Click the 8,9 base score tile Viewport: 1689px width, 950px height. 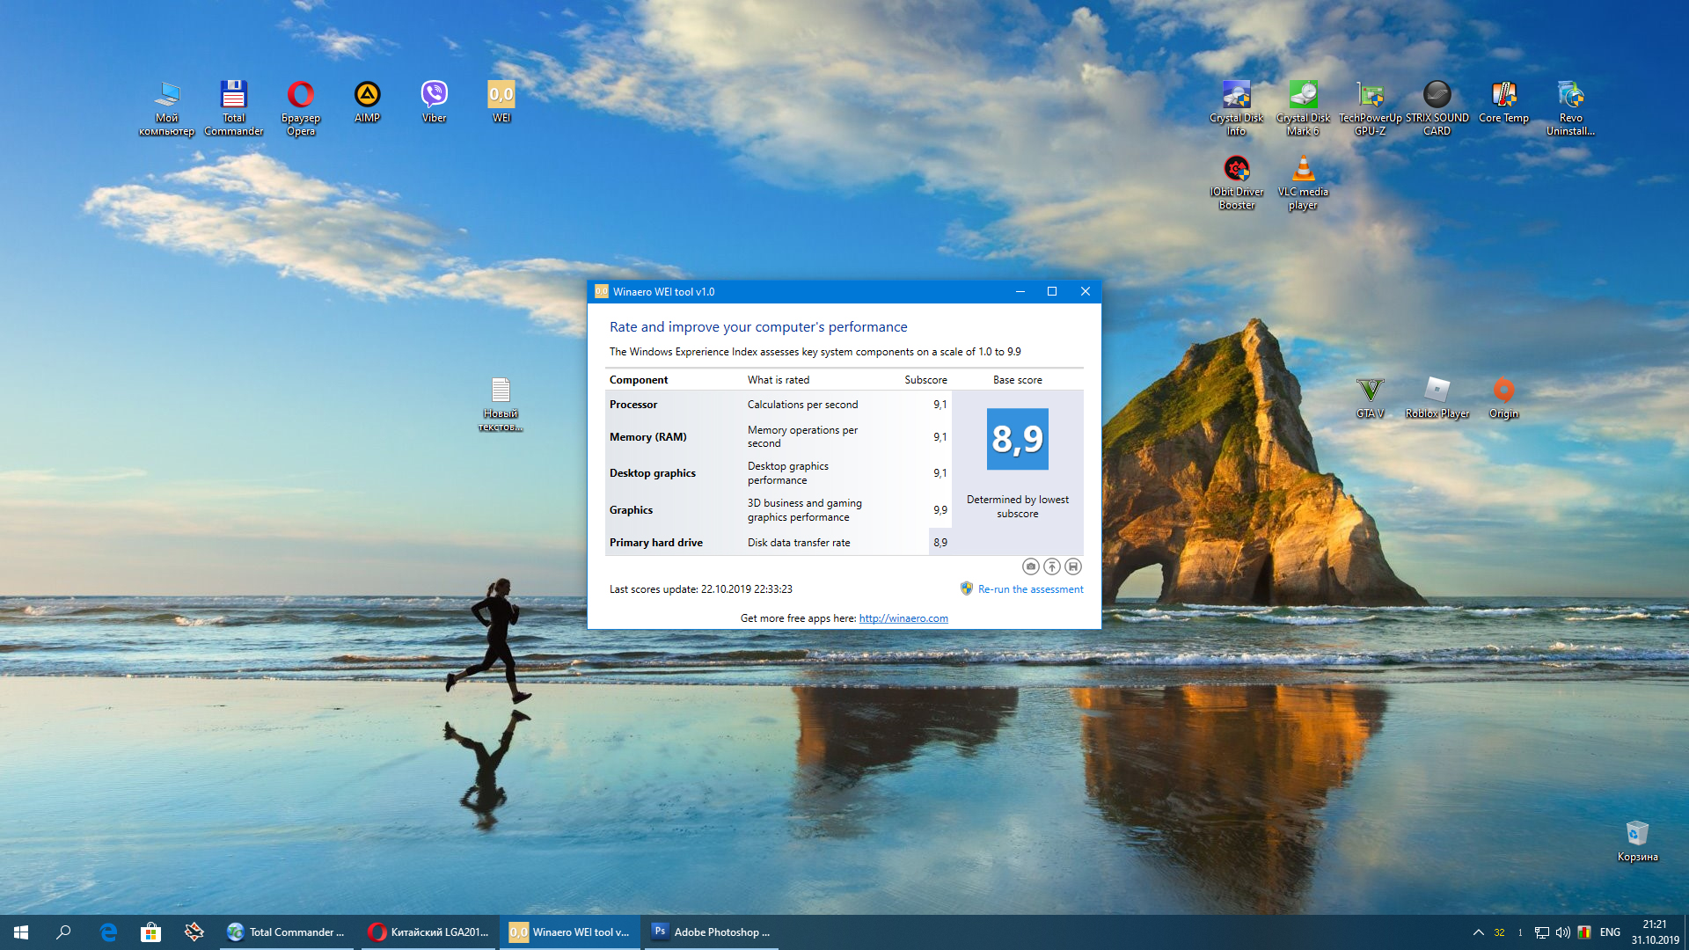(x=1017, y=439)
